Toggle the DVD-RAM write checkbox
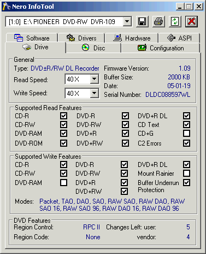 [63, 182]
